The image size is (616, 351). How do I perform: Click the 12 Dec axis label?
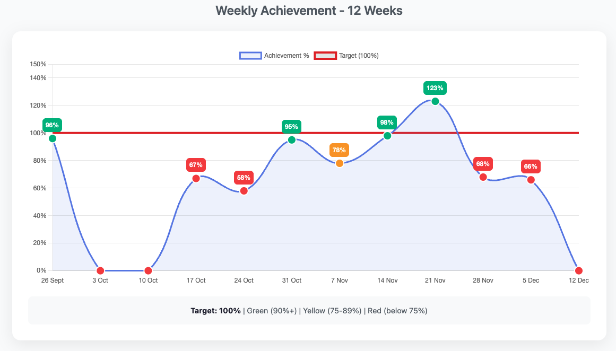[578, 280]
